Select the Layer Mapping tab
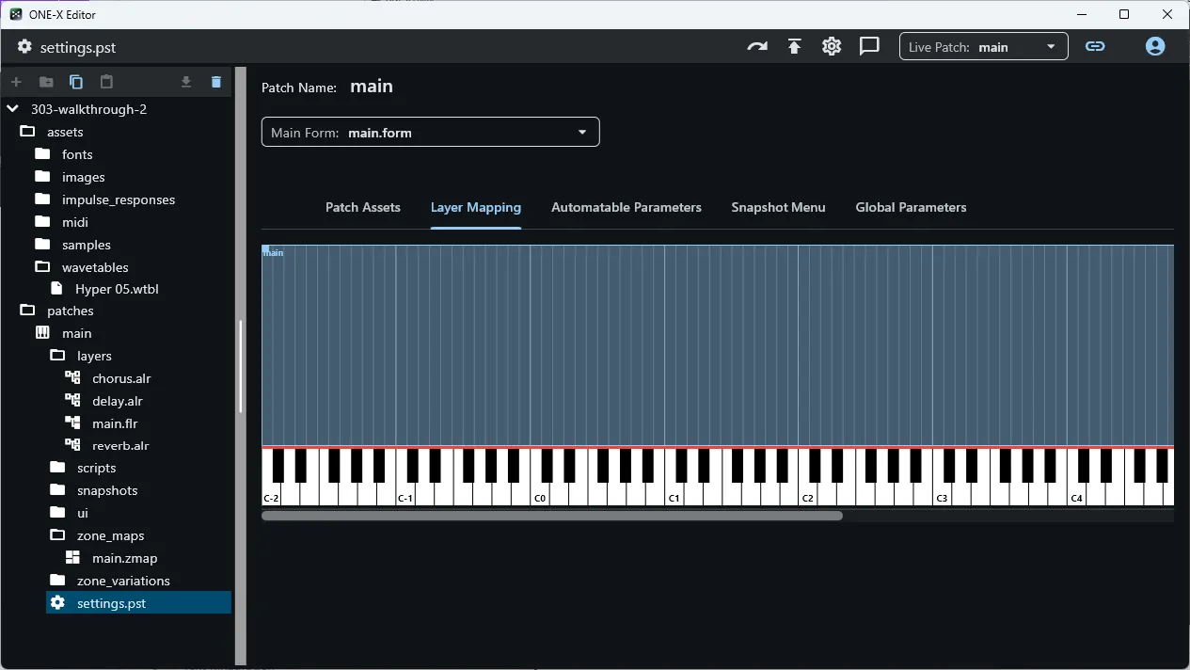The height and width of the screenshot is (670, 1190). point(476,207)
